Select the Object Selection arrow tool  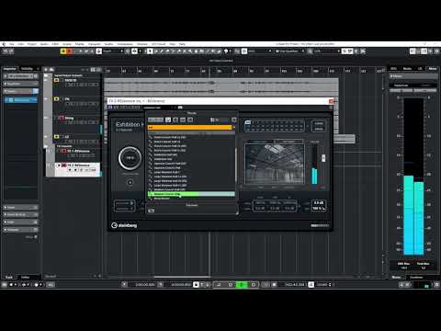click(x=150, y=51)
